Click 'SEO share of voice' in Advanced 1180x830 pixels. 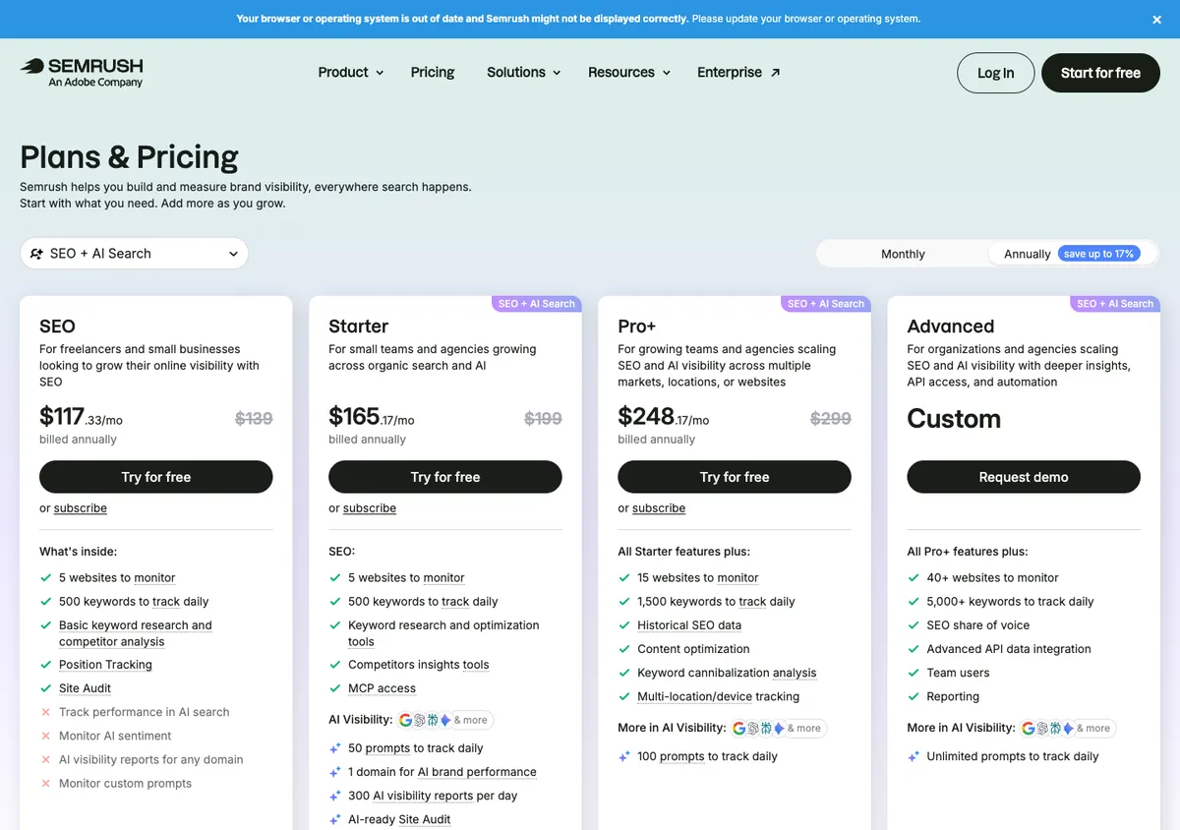(977, 625)
